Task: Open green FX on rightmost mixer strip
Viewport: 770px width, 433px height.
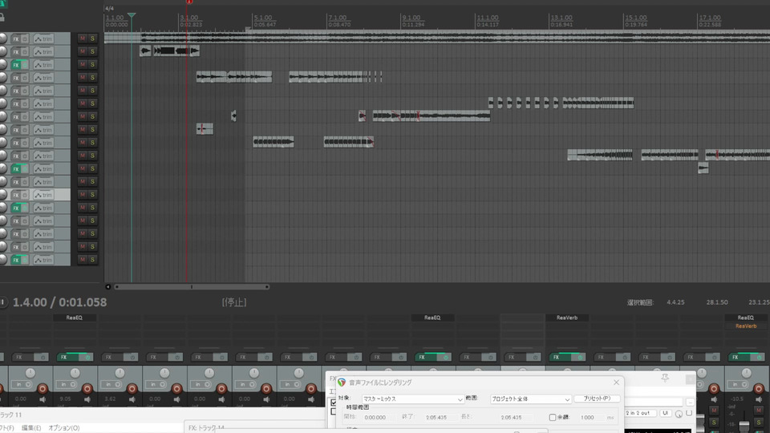Action: coord(740,357)
